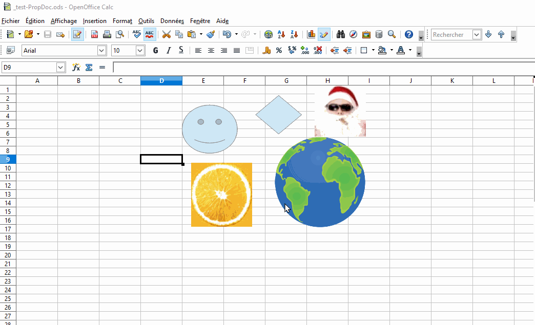This screenshot has height=325, width=535.
Task: Sort ascending A to Z
Action: click(x=281, y=34)
